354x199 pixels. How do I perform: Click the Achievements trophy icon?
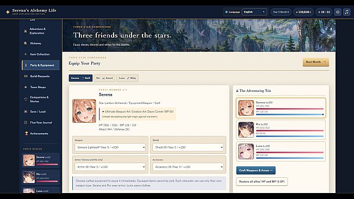click(26, 133)
